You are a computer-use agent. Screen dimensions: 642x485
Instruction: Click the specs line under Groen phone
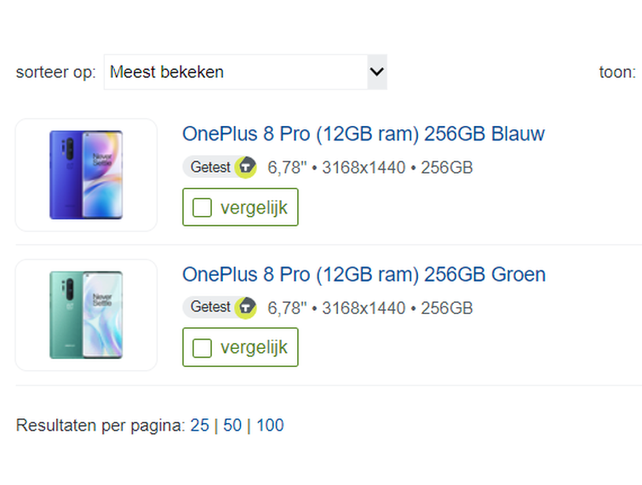[x=370, y=308]
